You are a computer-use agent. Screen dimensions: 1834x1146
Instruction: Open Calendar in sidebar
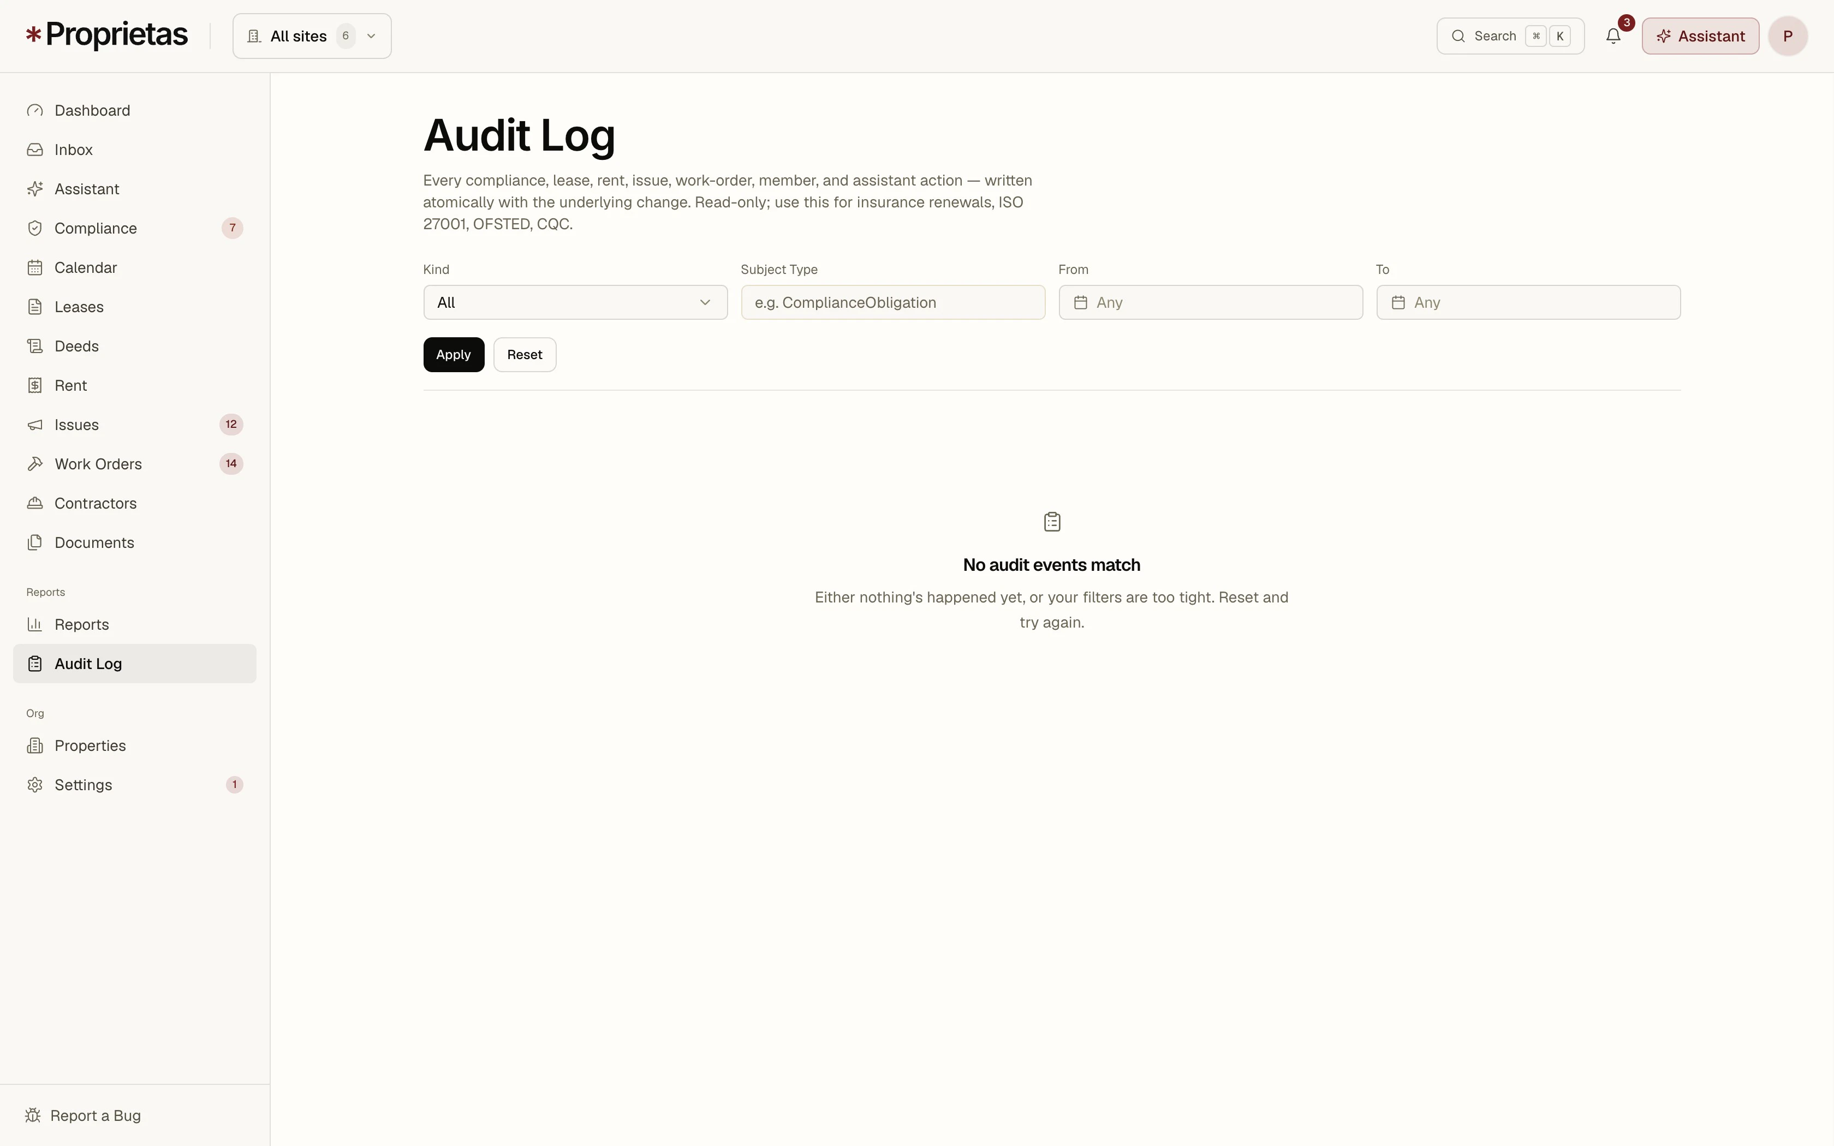[x=135, y=267]
